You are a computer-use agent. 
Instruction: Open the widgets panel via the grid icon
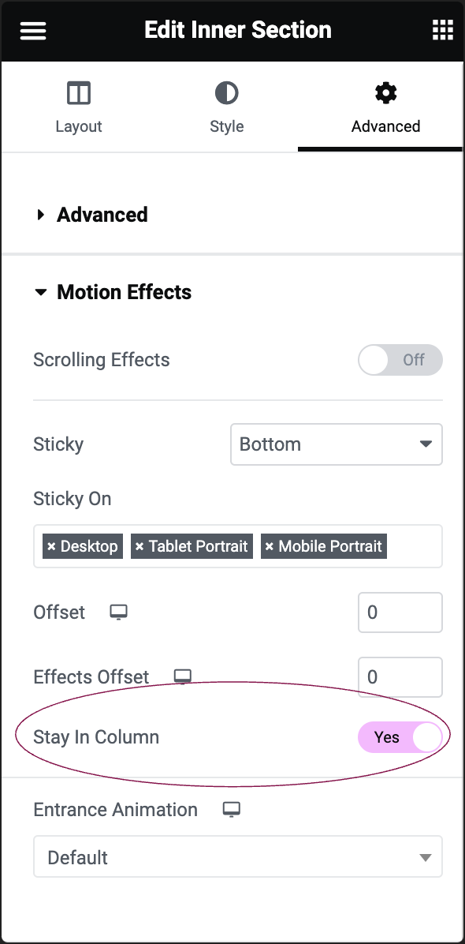(x=442, y=29)
